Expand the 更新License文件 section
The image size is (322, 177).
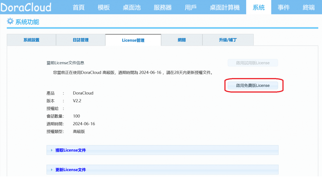163,169
